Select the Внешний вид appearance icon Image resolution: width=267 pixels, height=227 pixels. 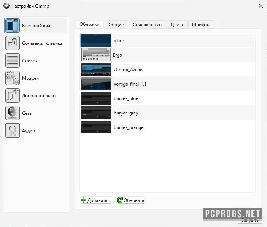click(x=13, y=25)
